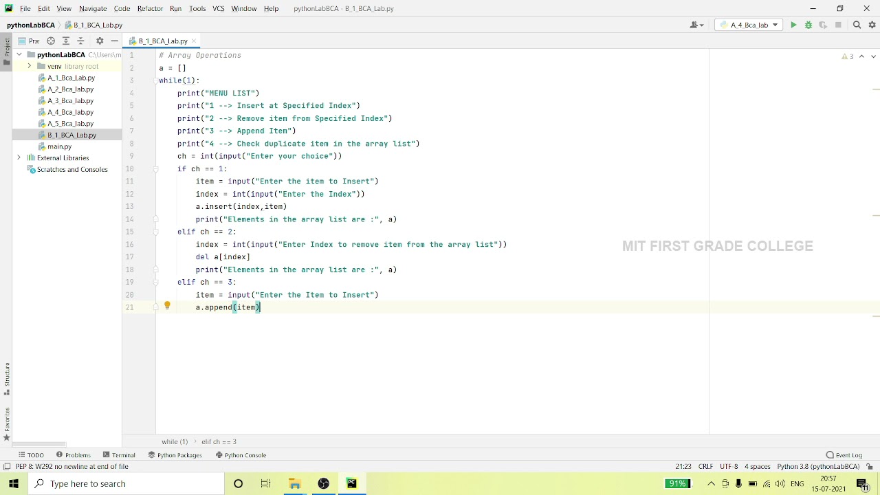Open the user account dropdown icon
This screenshot has height=495, width=880.
pyautogui.click(x=696, y=25)
